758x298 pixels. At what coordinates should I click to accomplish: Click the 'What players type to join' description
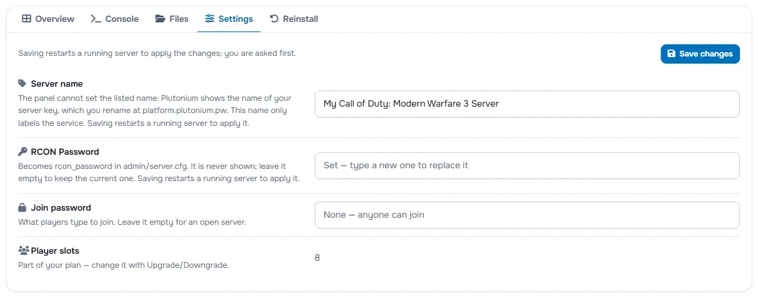[133, 223]
